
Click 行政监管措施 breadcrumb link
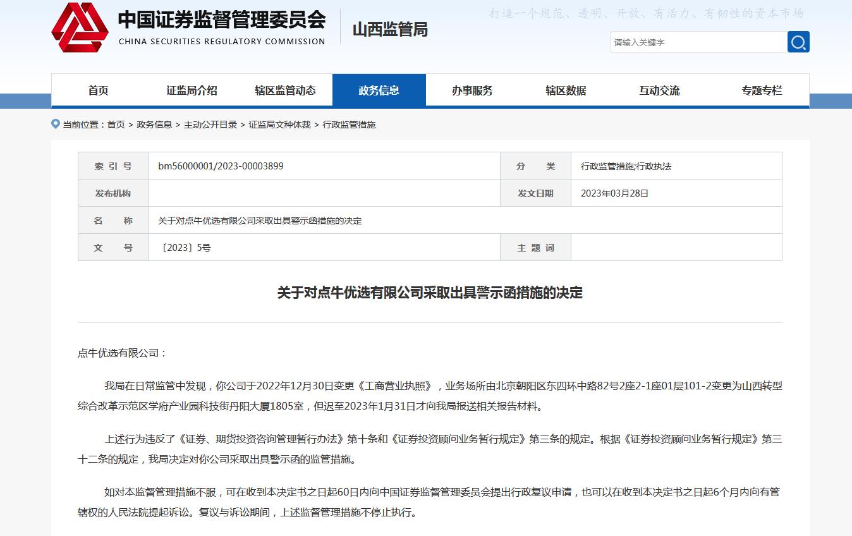point(349,125)
